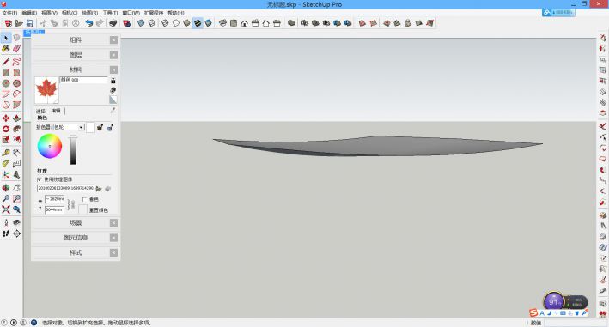609x327 pixels.
Task: Click the create material icon
Action: point(113,90)
